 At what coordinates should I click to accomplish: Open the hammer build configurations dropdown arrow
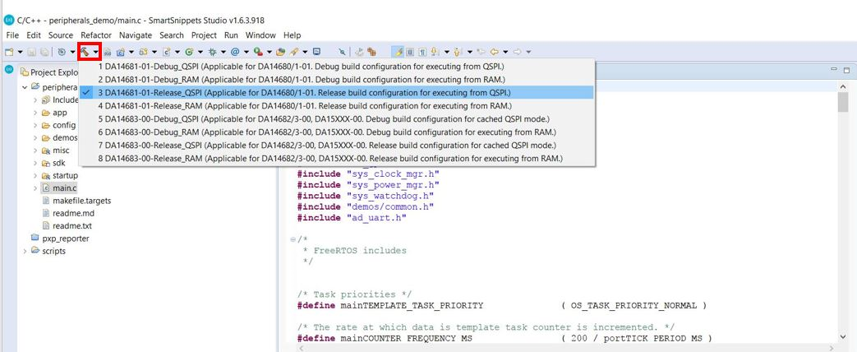pos(95,52)
